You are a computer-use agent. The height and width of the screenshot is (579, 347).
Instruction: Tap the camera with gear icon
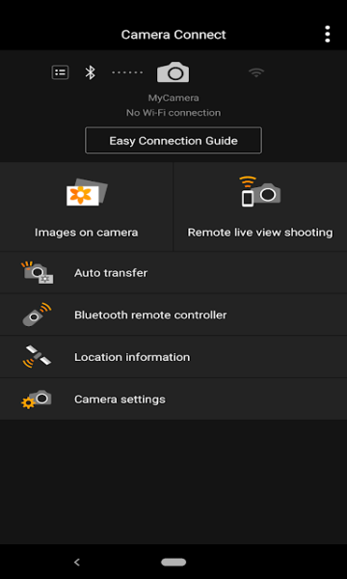(36, 400)
